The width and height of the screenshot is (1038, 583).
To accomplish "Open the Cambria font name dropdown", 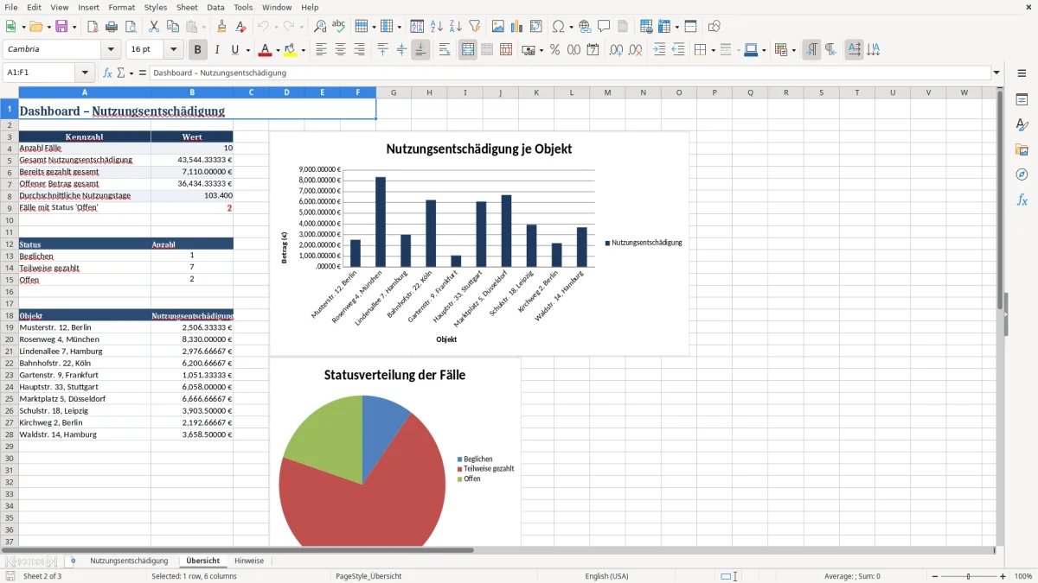I will pos(112,50).
